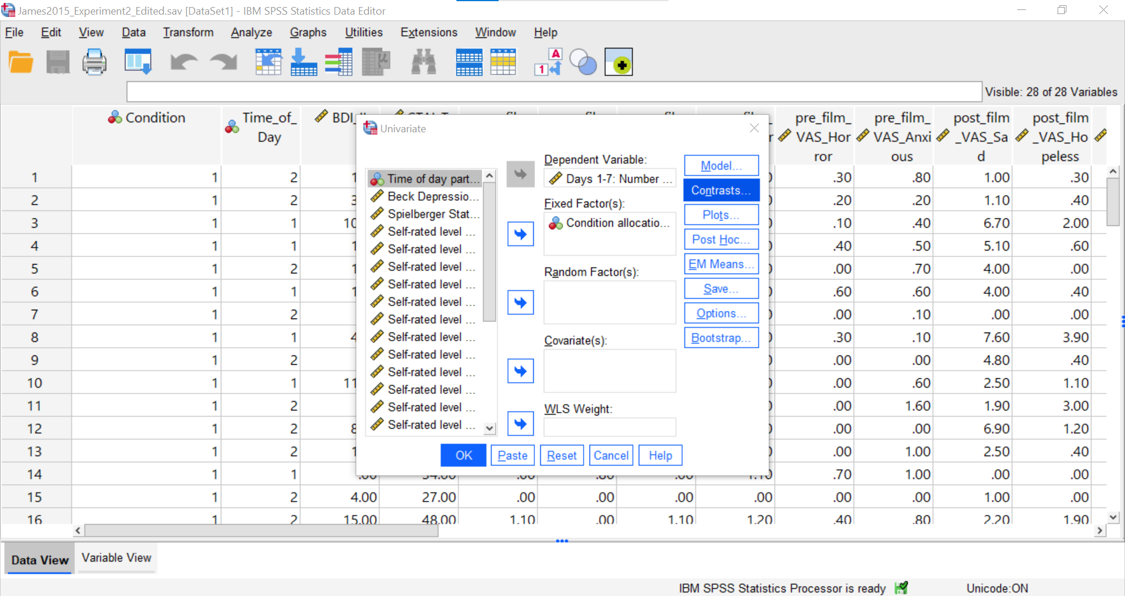Click the Open data document folder icon

tap(21, 62)
